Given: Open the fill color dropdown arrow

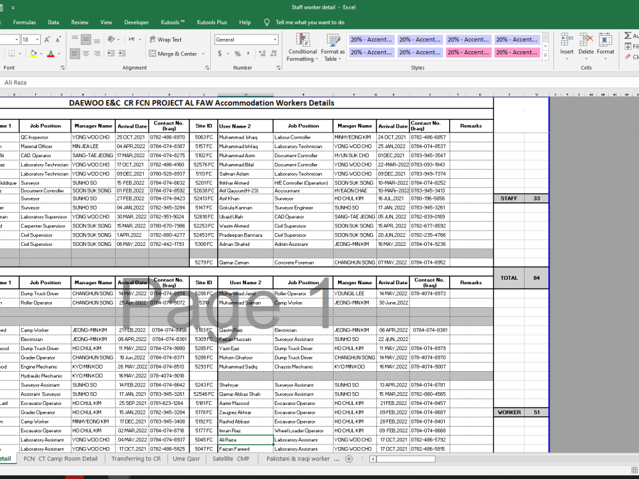Looking at the screenshot, I should pos(41,54).
